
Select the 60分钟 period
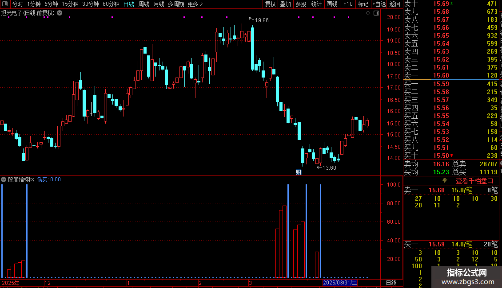pyautogui.click(x=111, y=4)
